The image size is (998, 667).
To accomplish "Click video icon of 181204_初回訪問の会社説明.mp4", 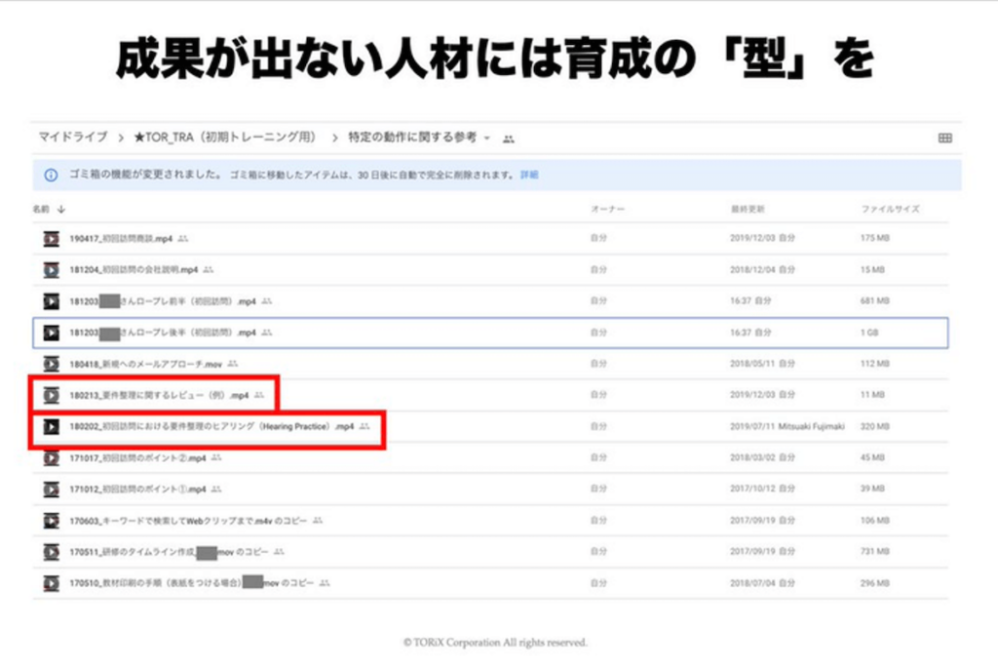I will click(51, 269).
